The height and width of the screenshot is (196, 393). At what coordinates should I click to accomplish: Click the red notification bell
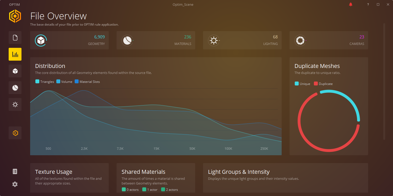351,4
